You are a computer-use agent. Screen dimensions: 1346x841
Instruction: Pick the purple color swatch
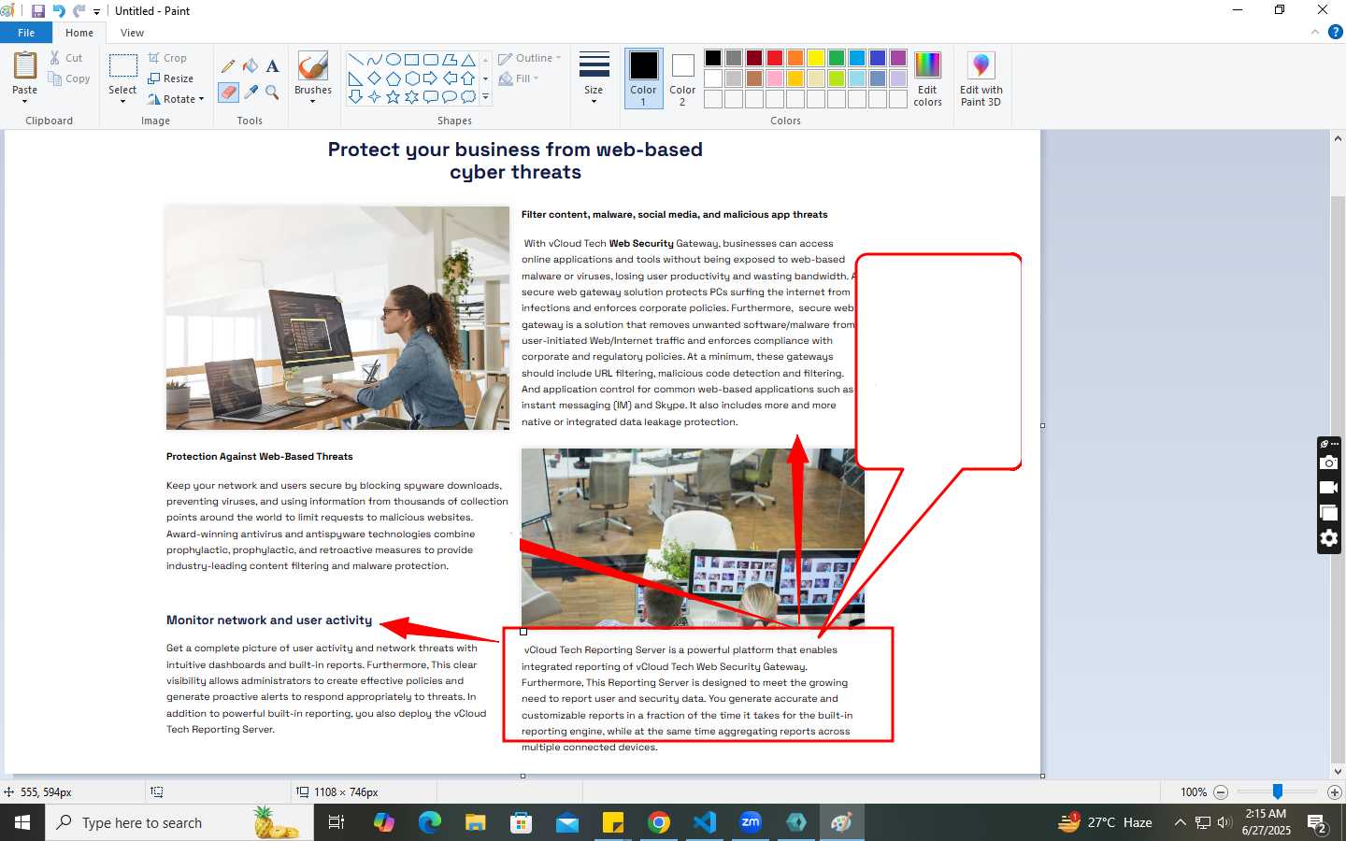click(x=898, y=58)
